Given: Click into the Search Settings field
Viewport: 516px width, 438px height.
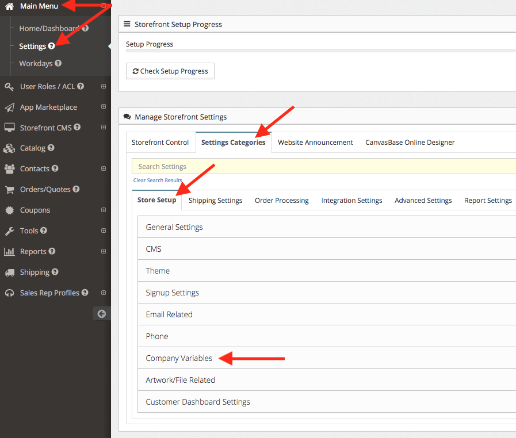Looking at the screenshot, I should pos(322,167).
